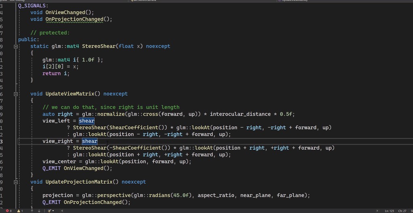Open the UpdateViewMatrix member navigation dropdown
The height and width of the screenshot is (213, 413).
[x=343, y=1]
